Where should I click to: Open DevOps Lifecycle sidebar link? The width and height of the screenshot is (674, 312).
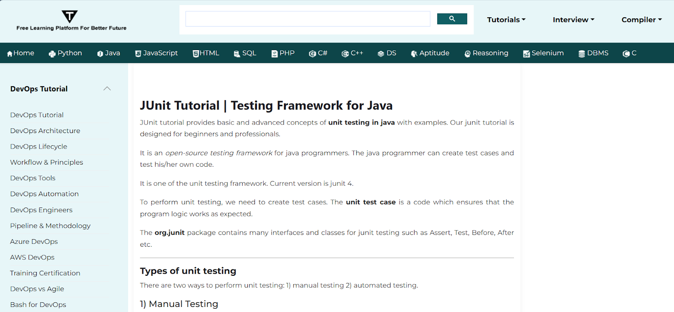tap(39, 147)
